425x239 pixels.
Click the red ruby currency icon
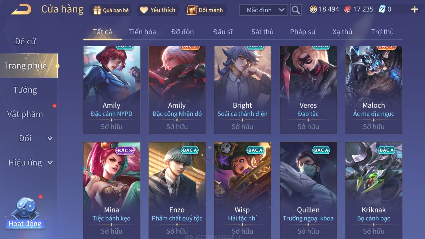(347, 9)
